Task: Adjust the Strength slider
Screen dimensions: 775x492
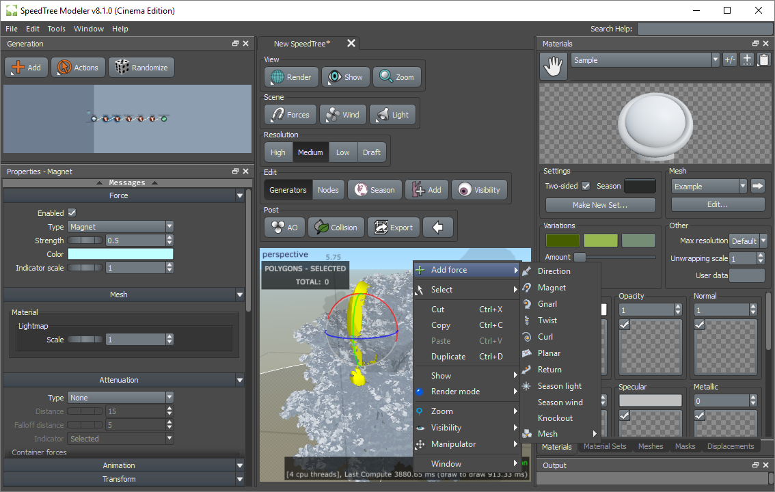Action: [x=85, y=241]
